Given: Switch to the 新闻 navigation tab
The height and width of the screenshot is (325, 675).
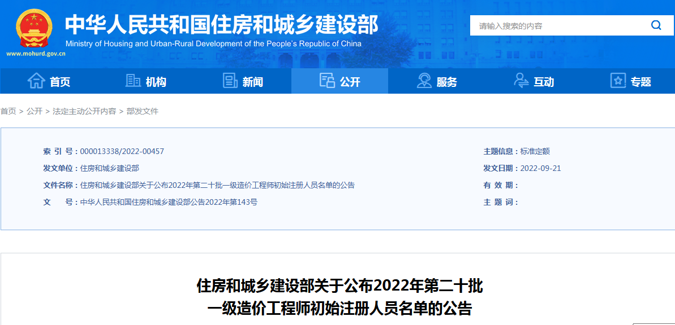Looking at the screenshot, I should [x=243, y=81].
